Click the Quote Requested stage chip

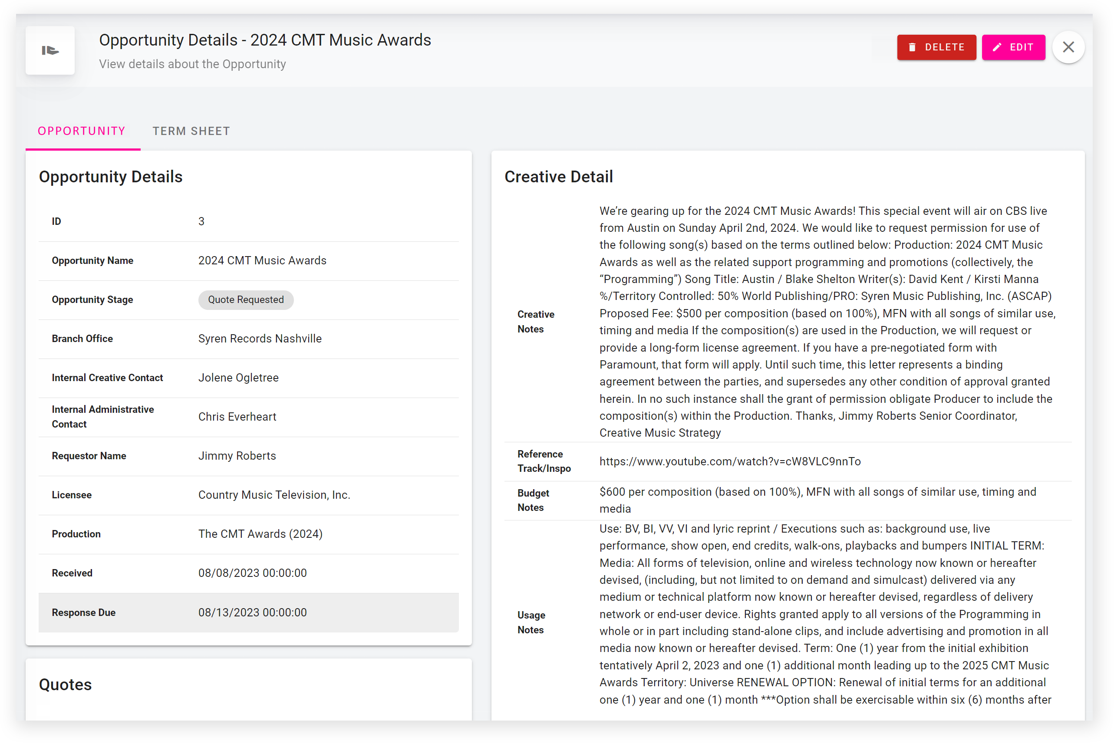[x=246, y=300]
